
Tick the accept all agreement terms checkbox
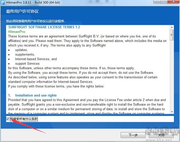8,119
